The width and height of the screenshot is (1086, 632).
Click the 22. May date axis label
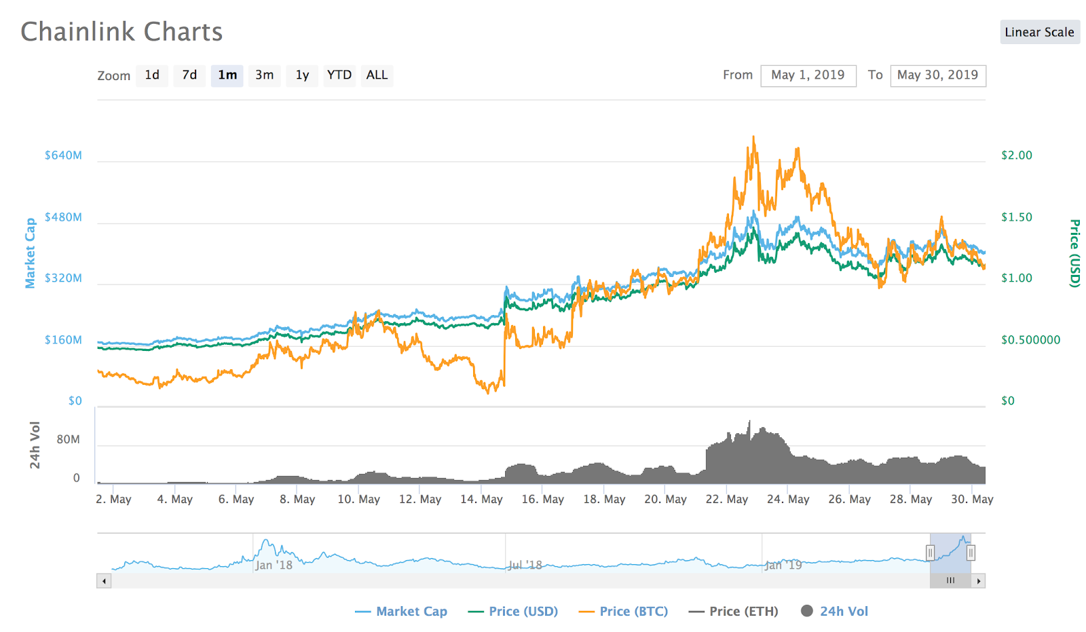[x=726, y=500]
